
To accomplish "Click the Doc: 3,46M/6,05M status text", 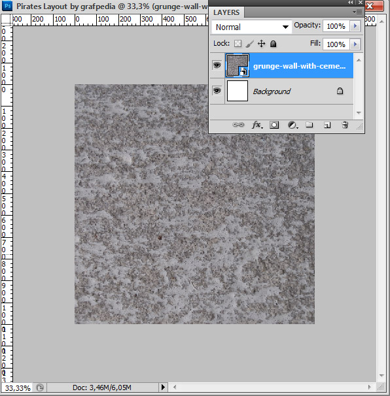I will (x=102, y=388).
